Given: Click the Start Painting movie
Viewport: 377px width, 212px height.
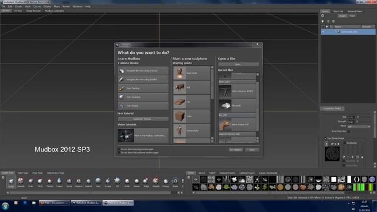Looking at the screenshot, I should coord(143,88).
